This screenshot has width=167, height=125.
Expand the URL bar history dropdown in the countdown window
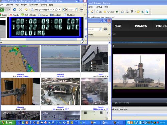(60, 10)
